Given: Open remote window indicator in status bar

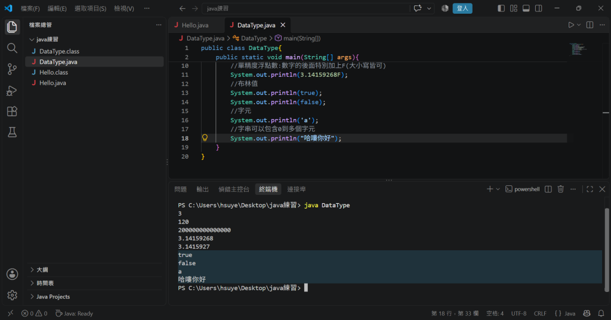Looking at the screenshot, I should (11, 313).
